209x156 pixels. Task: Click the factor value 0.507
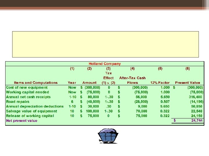click(x=165, y=102)
